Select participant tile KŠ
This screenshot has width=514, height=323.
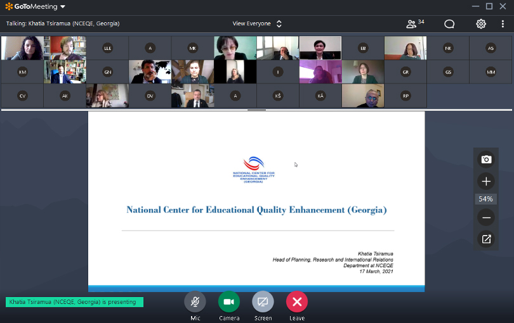[278, 96]
